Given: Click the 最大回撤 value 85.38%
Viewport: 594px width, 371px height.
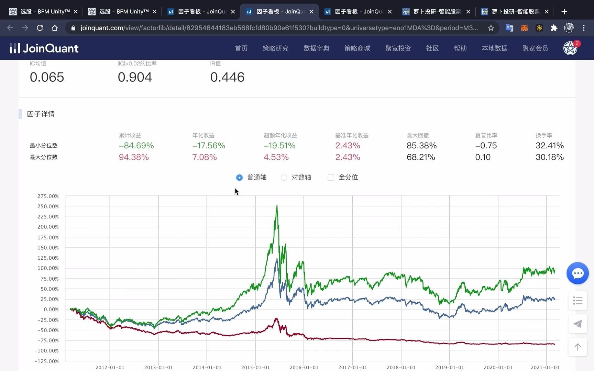Looking at the screenshot, I should click(x=422, y=146).
